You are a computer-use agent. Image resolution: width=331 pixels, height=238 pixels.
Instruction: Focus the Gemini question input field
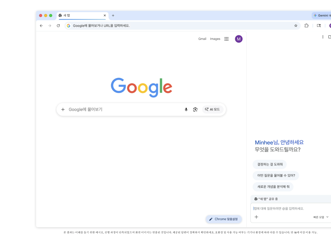click(x=291, y=209)
